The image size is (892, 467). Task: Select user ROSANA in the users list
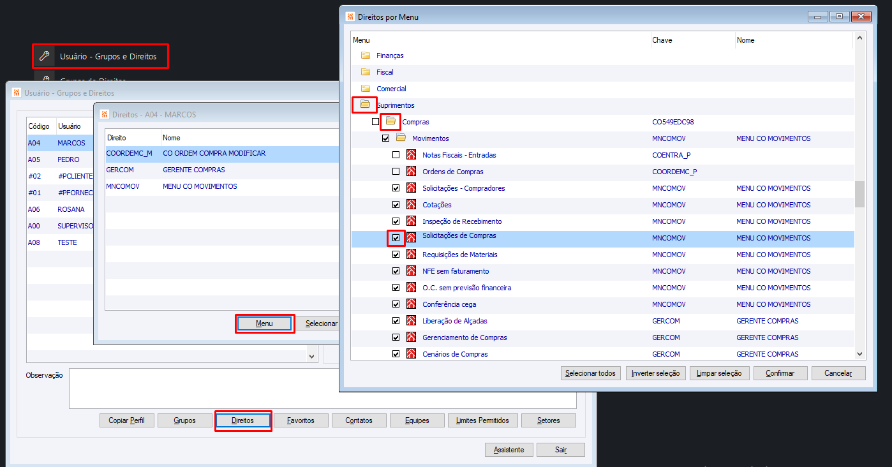coord(61,209)
